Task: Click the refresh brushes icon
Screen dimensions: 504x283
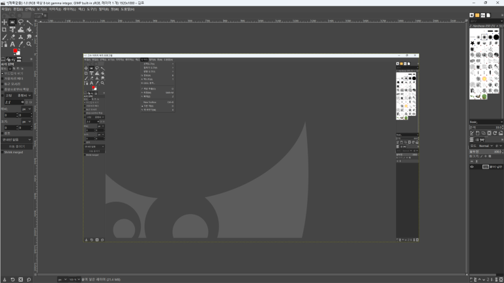Action: [x=495, y=133]
